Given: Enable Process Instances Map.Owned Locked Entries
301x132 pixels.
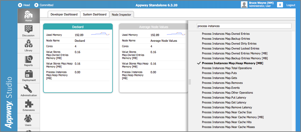Looking at the screenshot, I should coord(231,48).
